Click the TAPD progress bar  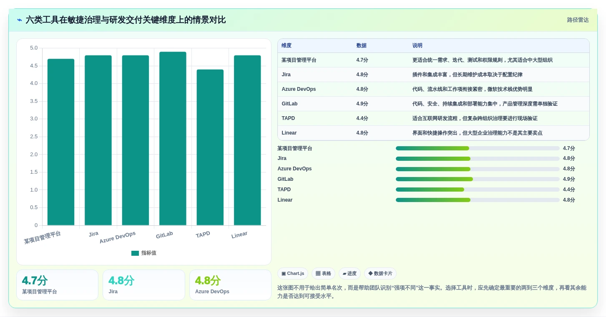point(478,190)
